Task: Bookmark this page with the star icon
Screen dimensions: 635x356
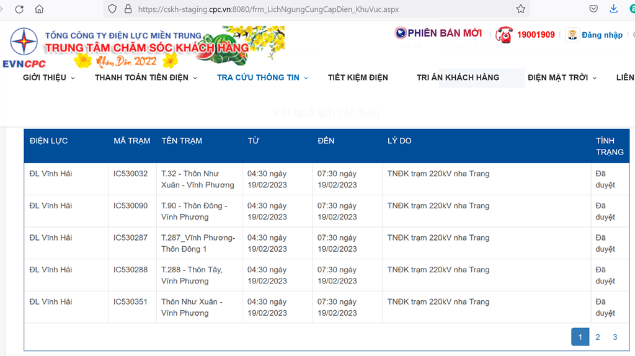Action: 520,9
